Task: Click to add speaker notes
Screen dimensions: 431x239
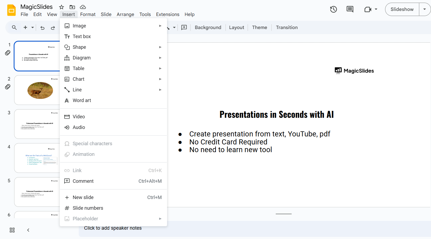Action: [x=113, y=228]
